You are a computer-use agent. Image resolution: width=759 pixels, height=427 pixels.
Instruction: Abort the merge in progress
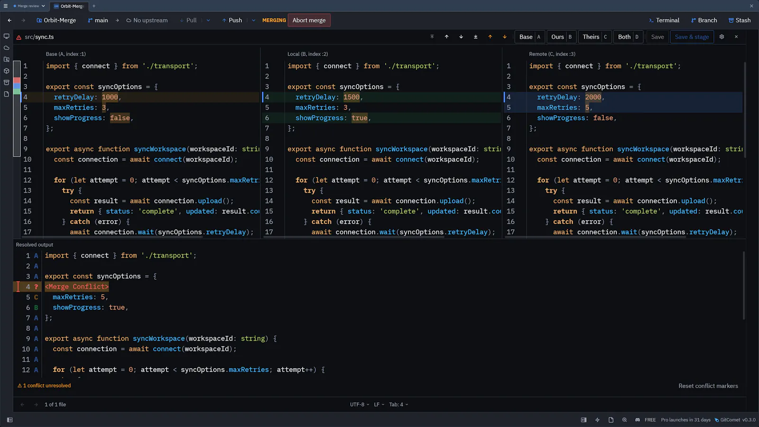tap(309, 20)
